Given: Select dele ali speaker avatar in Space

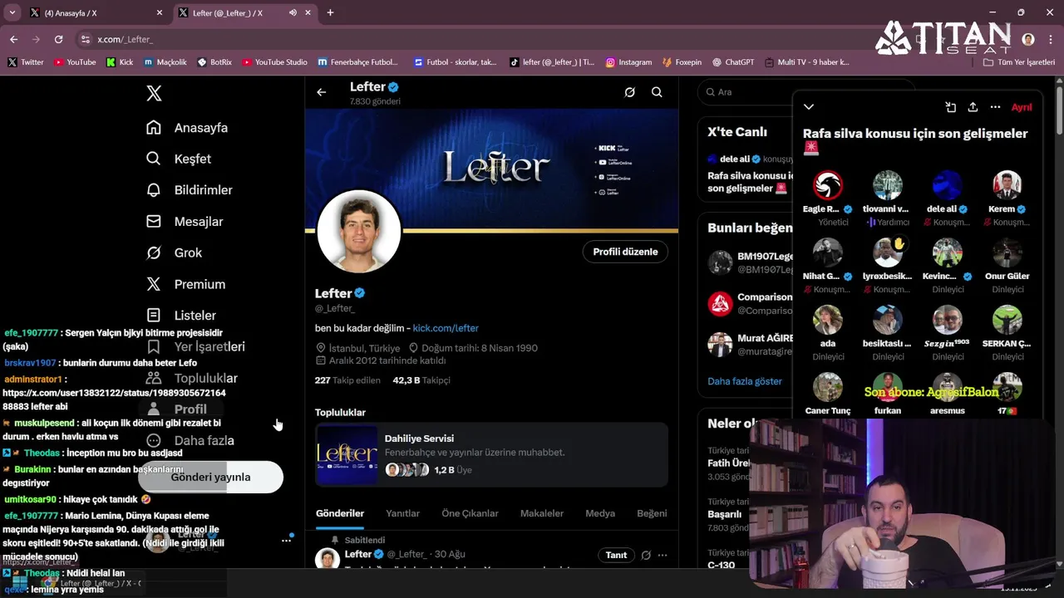Looking at the screenshot, I should point(947,185).
